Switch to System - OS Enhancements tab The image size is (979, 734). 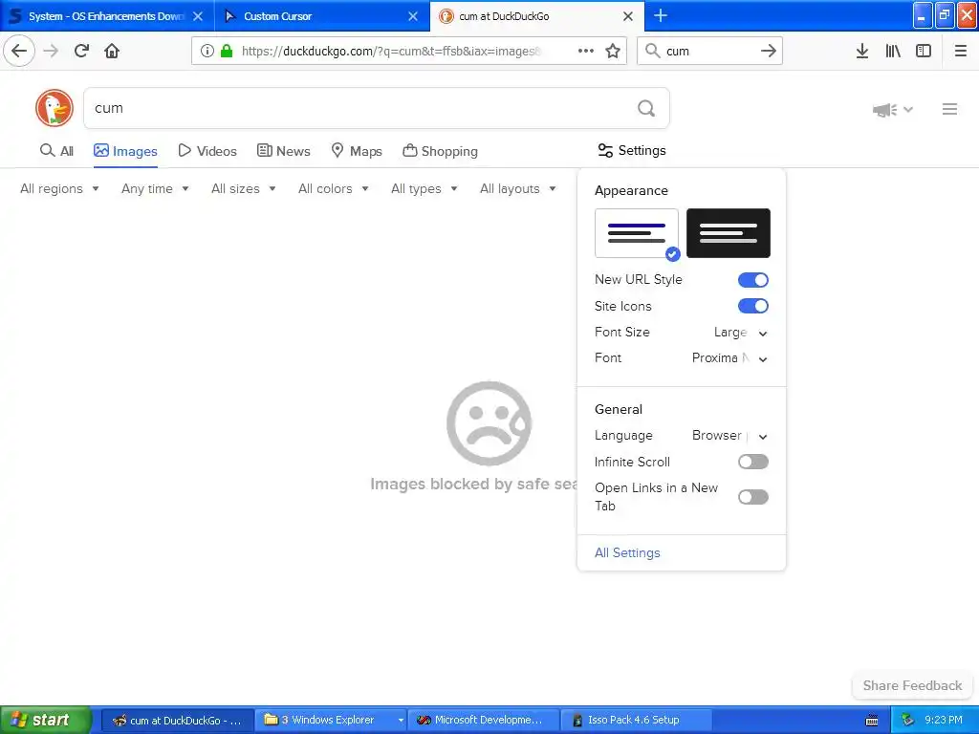[x=107, y=16]
